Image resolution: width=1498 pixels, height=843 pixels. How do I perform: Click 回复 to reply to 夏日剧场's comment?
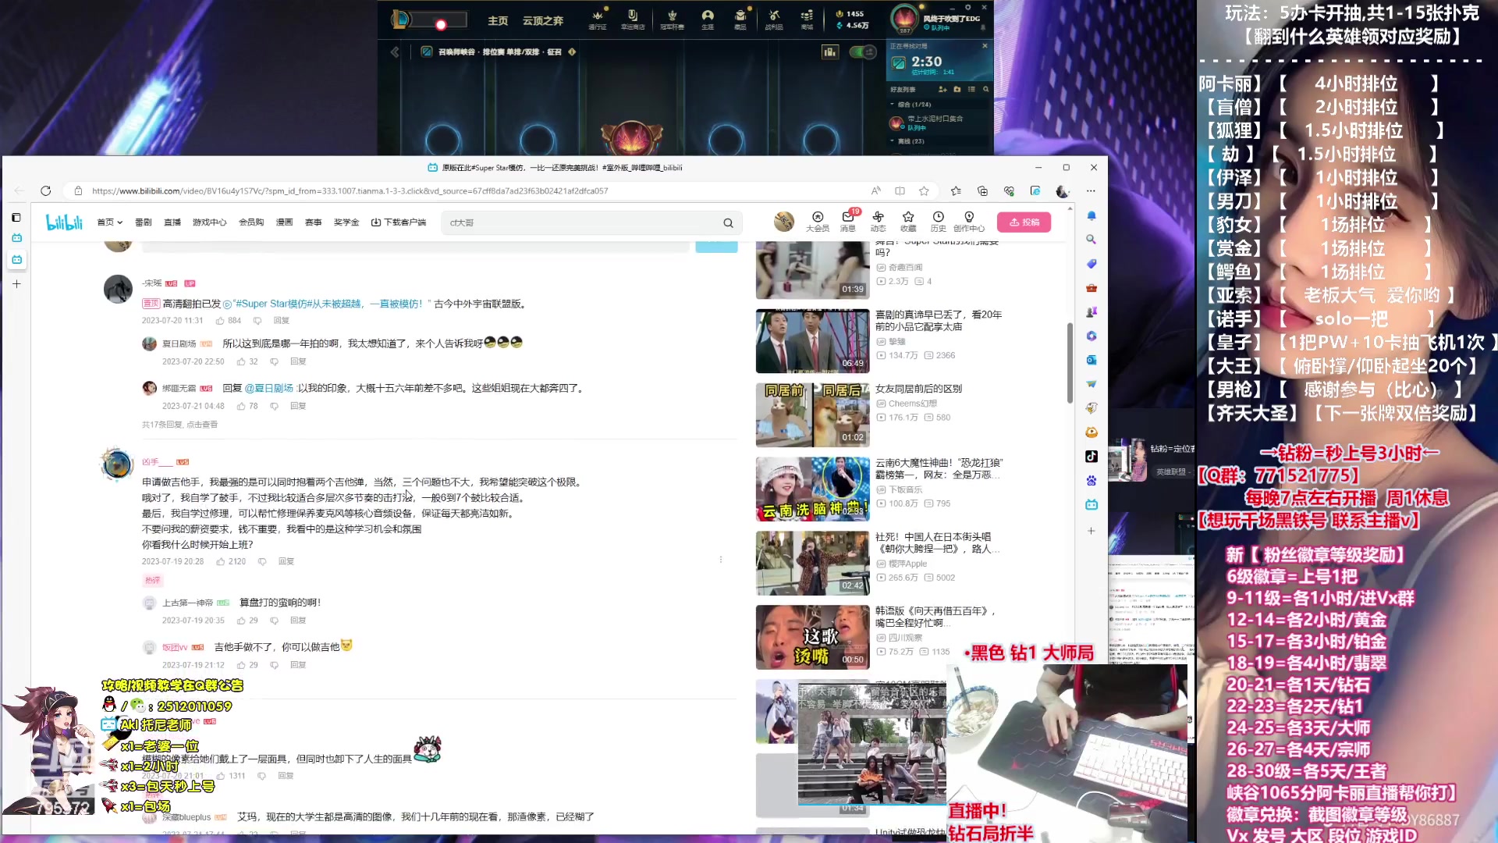click(x=299, y=361)
